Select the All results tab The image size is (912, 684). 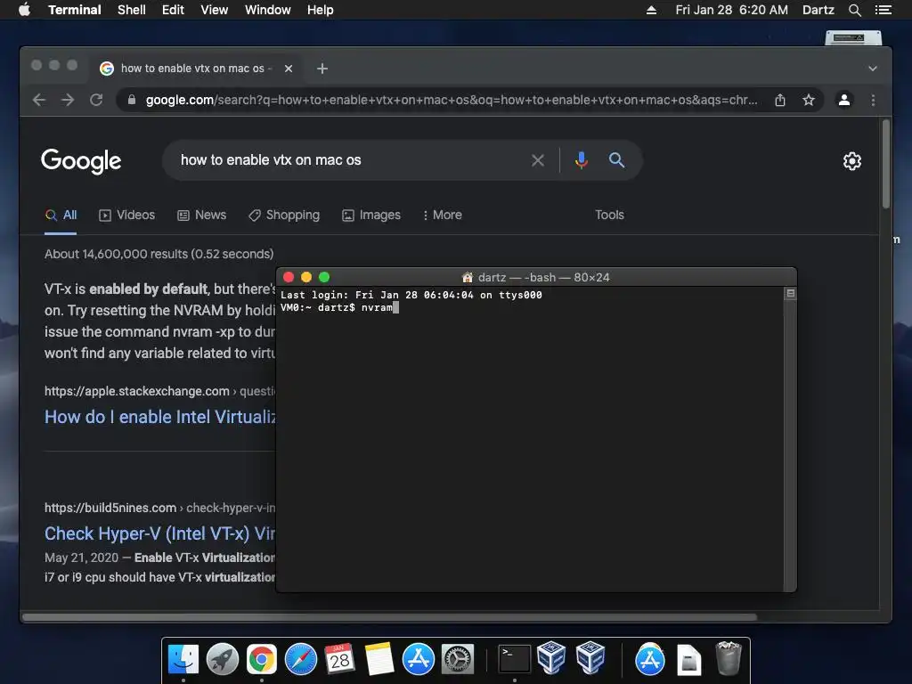pyautogui.click(x=61, y=216)
